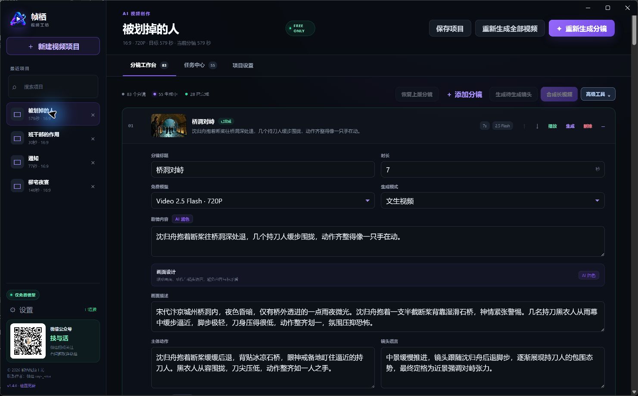Click the 重新生成分镜 button
The width and height of the screenshot is (638, 396).
click(x=582, y=28)
